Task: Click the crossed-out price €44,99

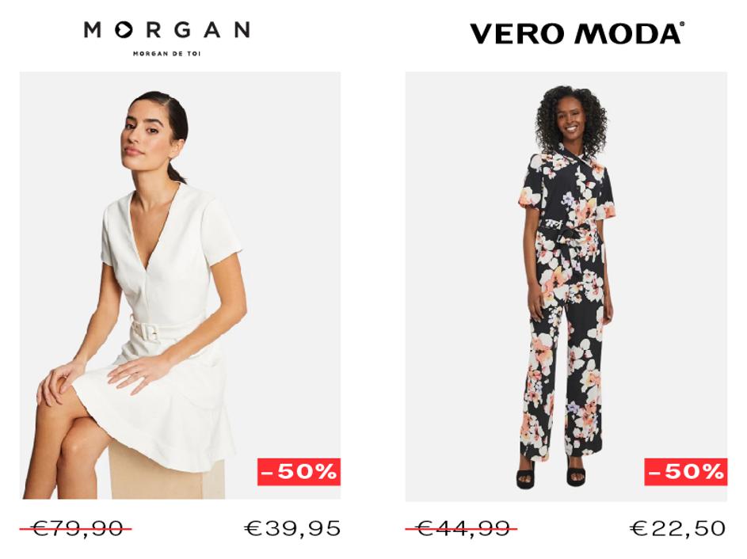Action: pyautogui.click(x=461, y=528)
